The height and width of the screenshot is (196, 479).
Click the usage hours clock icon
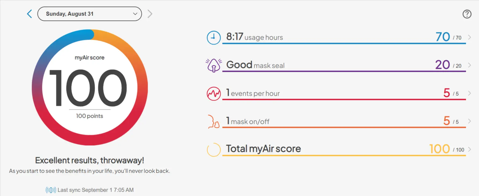pos(214,38)
